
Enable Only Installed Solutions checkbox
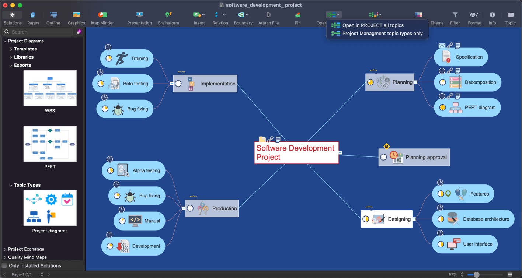4,265
